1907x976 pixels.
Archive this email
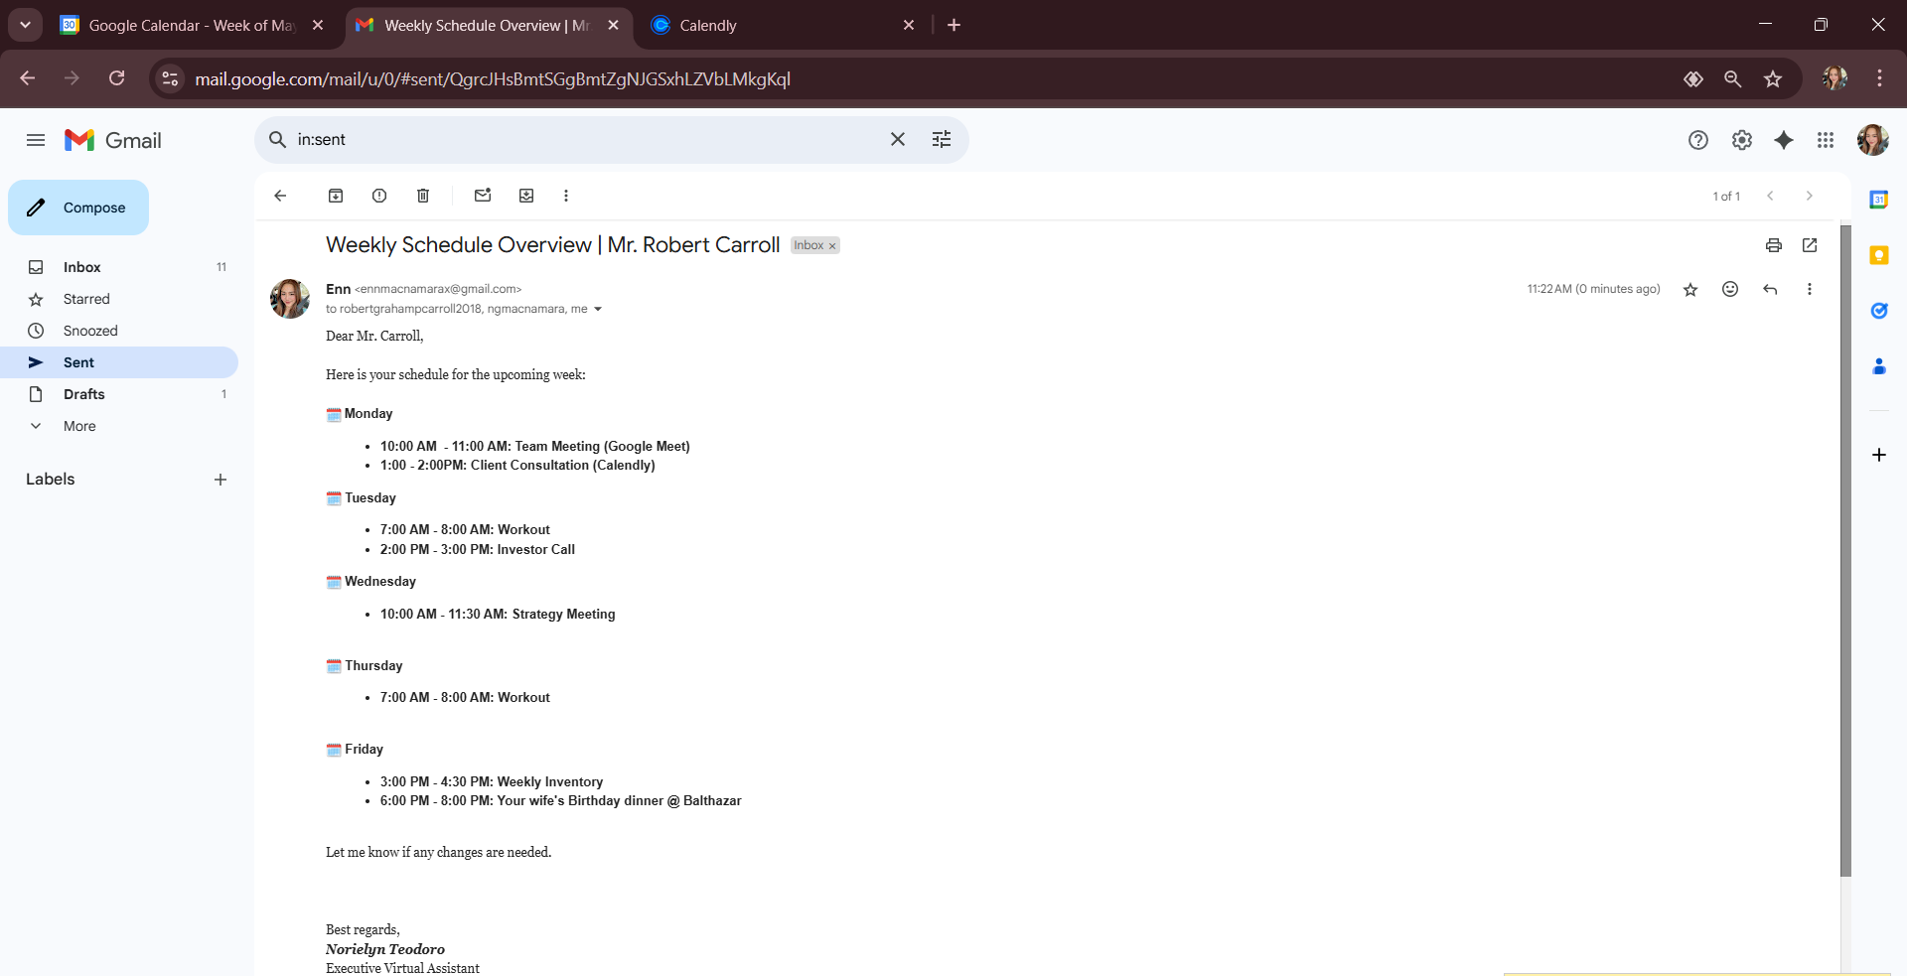pos(336,196)
